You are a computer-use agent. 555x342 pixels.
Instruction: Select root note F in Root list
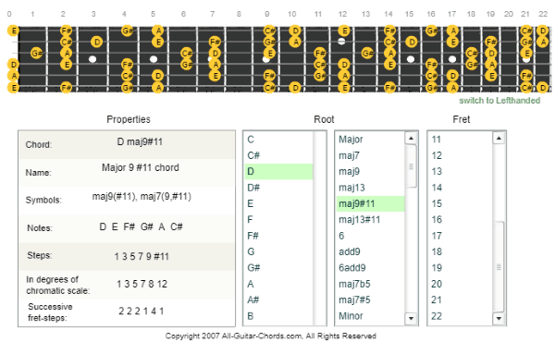coord(278,220)
